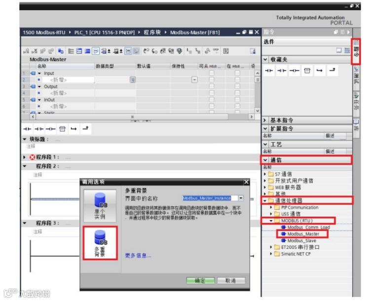The width and height of the screenshot is (381, 301).
Task: Click the interface table horizontal scrollbar
Action: 132,117
